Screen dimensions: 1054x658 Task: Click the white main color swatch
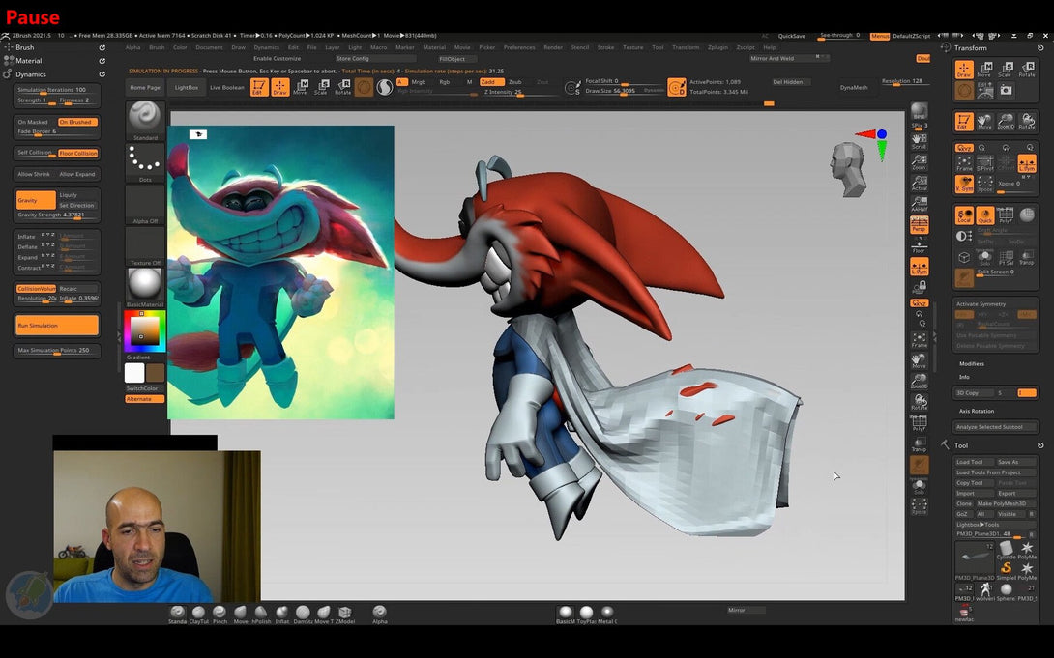134,373
